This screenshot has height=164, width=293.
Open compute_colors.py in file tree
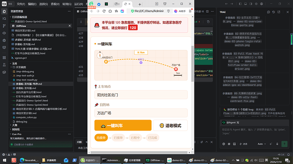click(x=26, y=118)
